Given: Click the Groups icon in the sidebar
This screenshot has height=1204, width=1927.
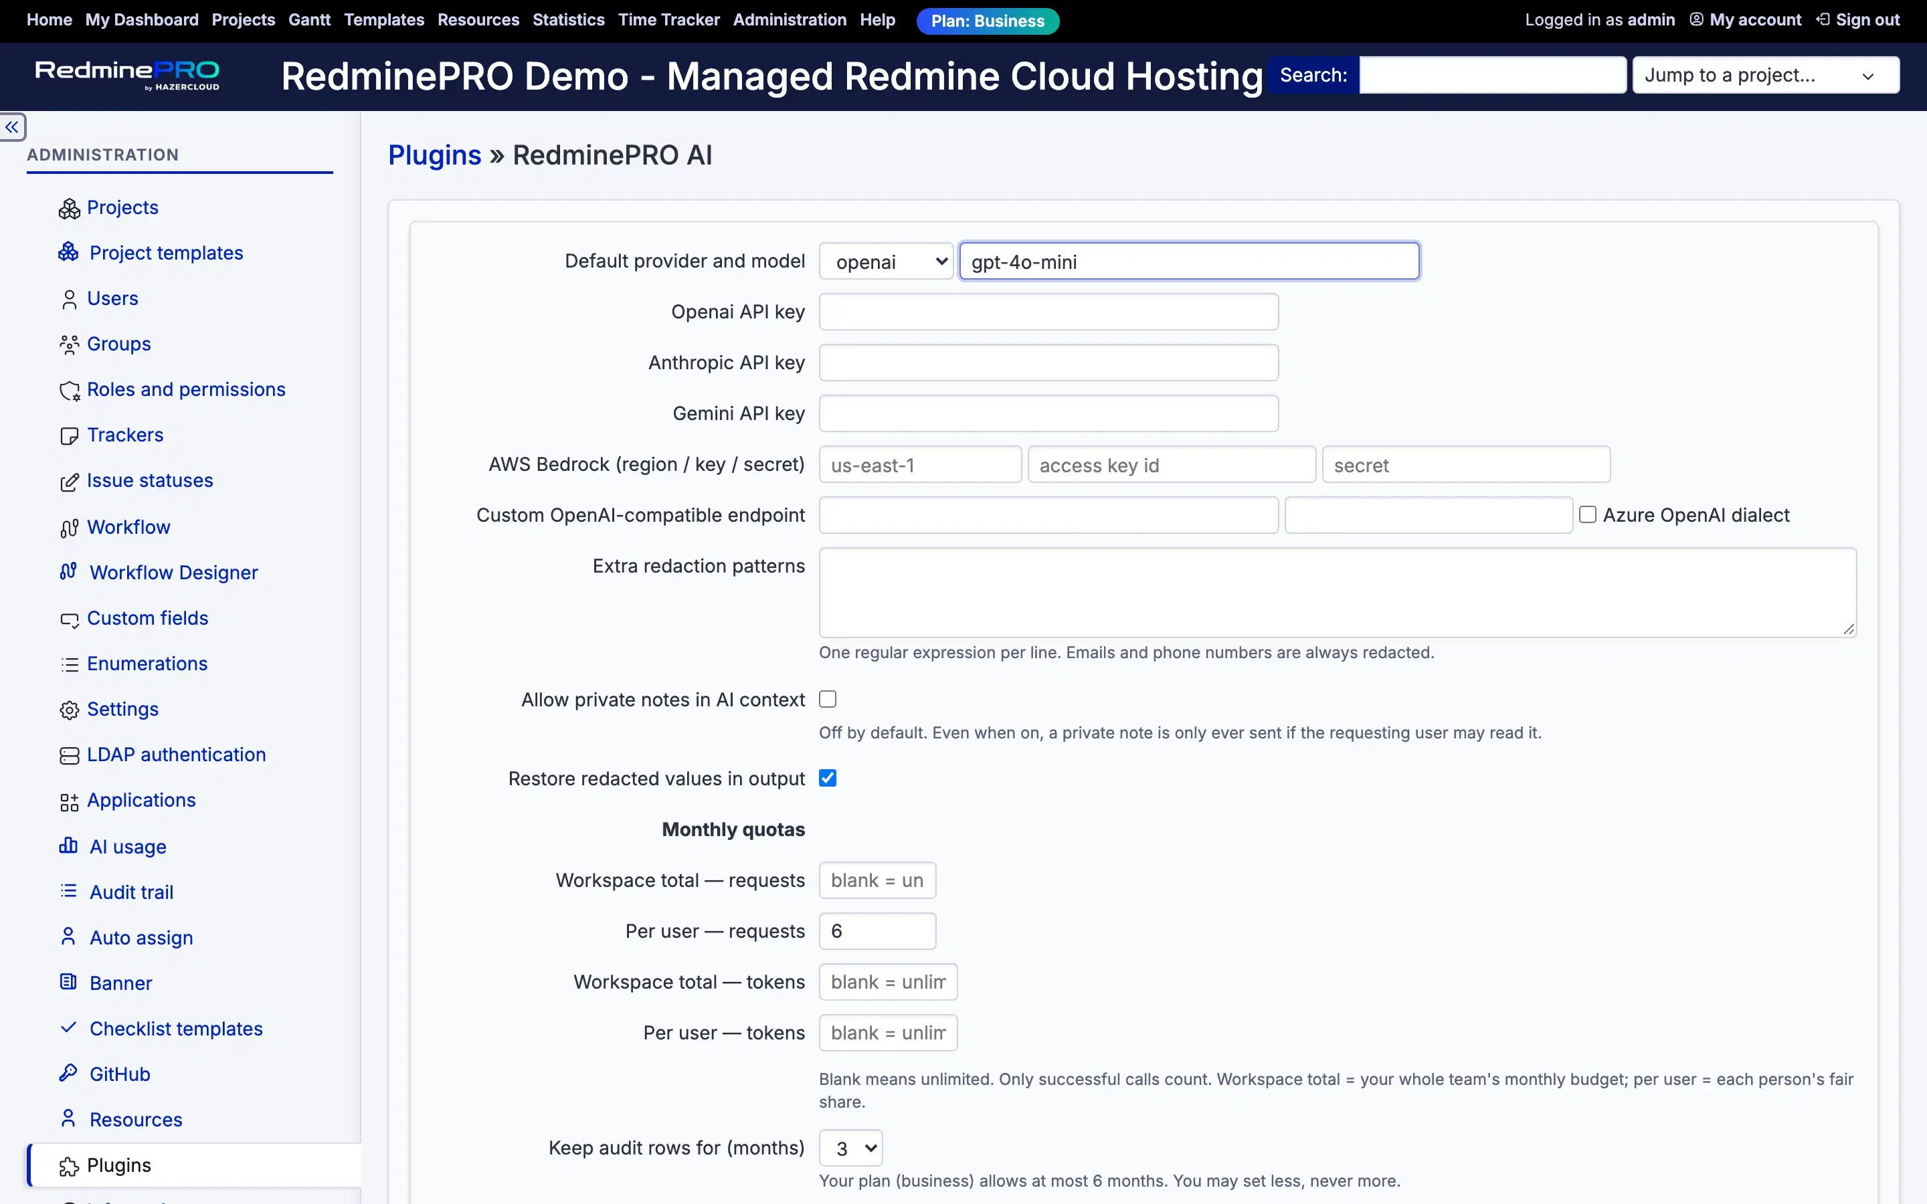Looking at the screenshot, I should pyautogui.click(x=70, y=344).
